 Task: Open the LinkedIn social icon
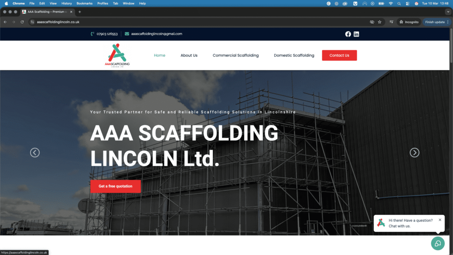click(x=356, y=34)
